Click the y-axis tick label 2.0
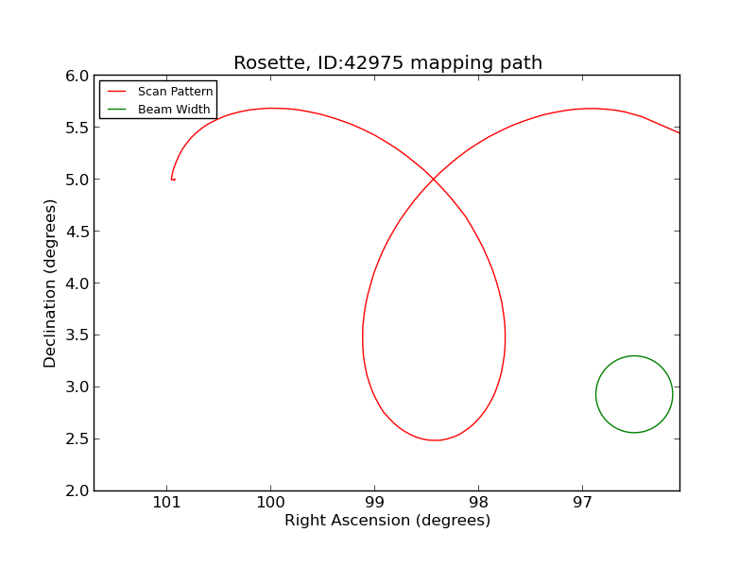 coord(77,491)
